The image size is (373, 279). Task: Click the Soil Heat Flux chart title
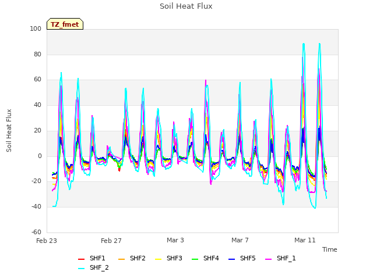pyautogui.click(x=186, y=6)
